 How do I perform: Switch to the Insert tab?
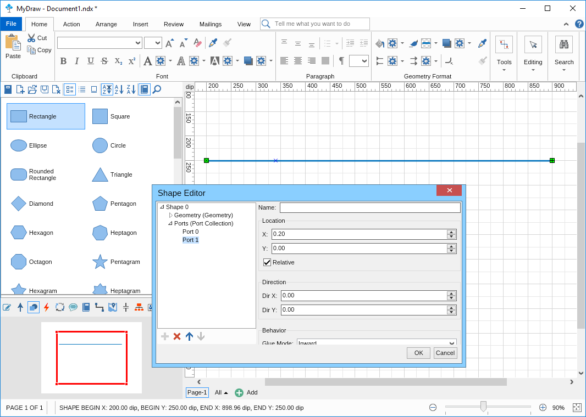(141, 24)
